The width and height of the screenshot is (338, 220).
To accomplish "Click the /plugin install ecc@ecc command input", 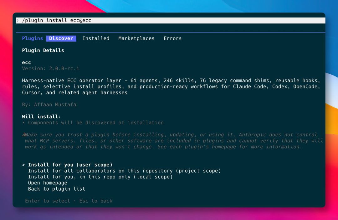I will coord(171,20).
